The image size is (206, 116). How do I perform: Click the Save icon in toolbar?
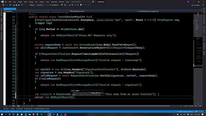16,5
